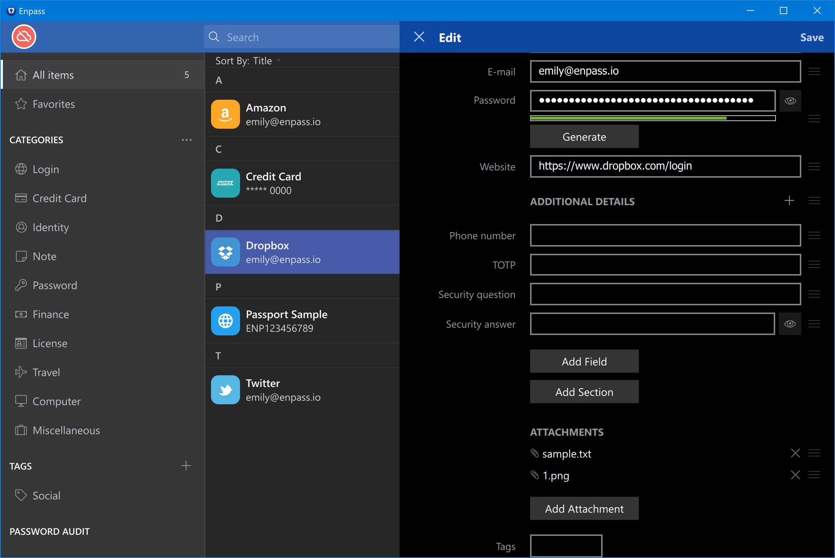Click the Travel airplane icon
The height and width of the screenshot is (558, 835).
(x=21, y=372)
